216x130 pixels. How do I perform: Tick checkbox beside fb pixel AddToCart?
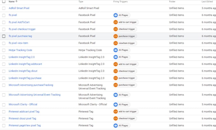[x=4, y=22]
